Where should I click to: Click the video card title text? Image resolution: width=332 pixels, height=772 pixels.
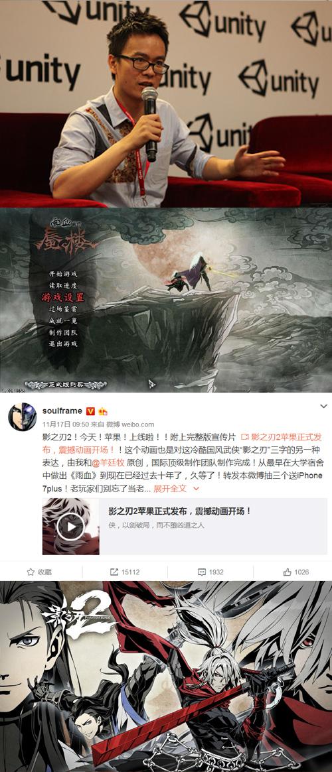180,511
